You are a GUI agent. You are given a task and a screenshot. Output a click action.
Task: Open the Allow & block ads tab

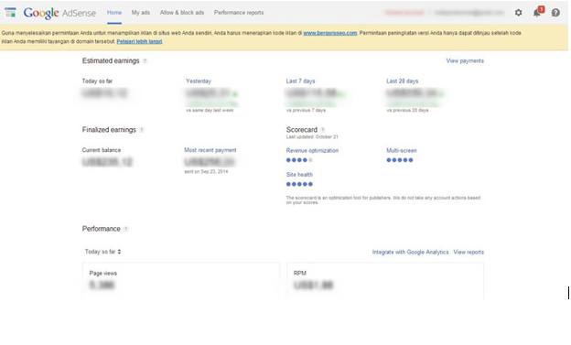182,13
